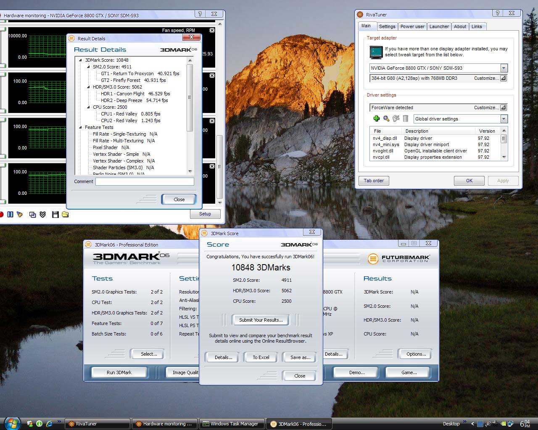Switch to RivaTuner taskbar button
This screenshot has width=538, height=430.
pos(97,424)
